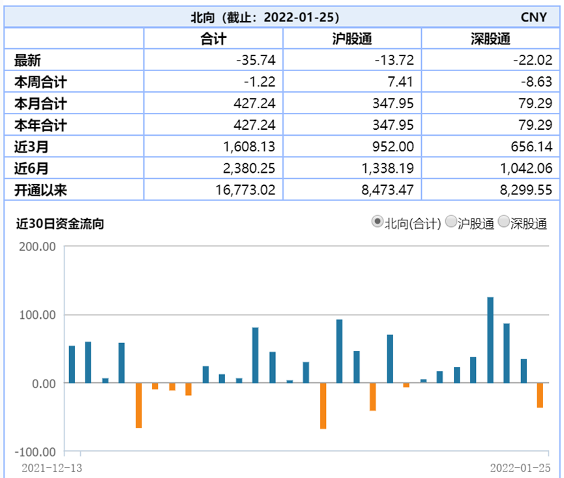
Task: Click the value 2,380.25
Action: pyautogui.click(x=249, y=168)
